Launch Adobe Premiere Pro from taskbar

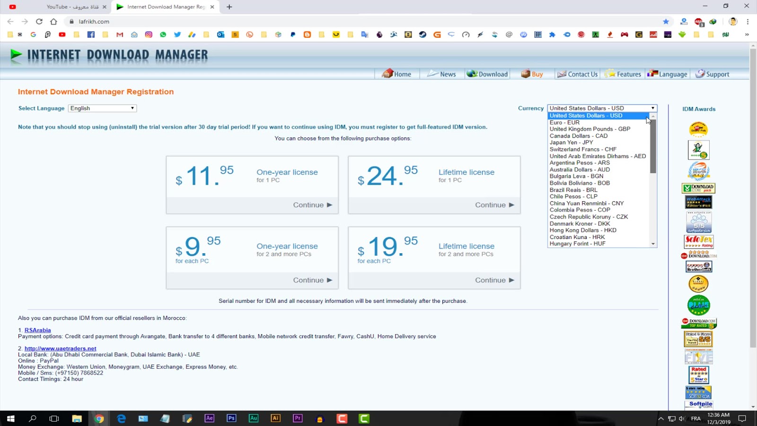pos(298,418)
